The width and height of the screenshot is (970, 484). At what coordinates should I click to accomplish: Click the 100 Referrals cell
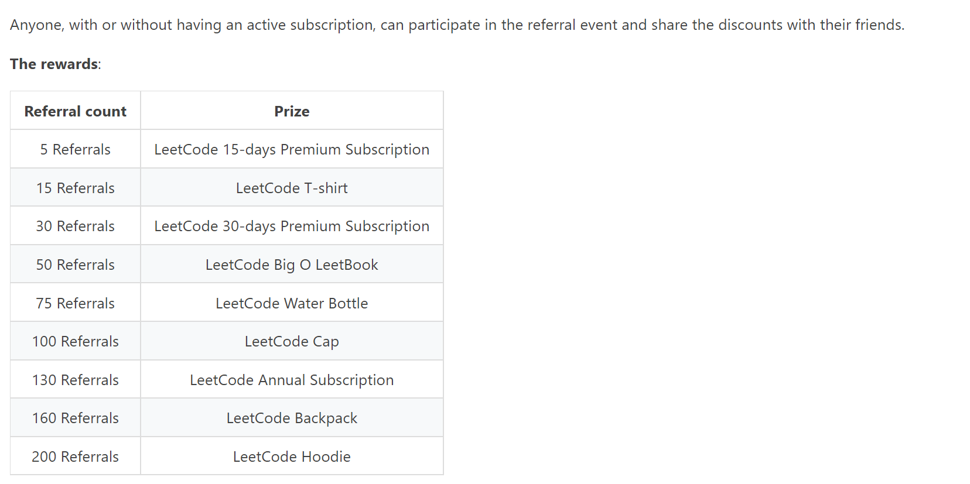[x=76, y=341]
